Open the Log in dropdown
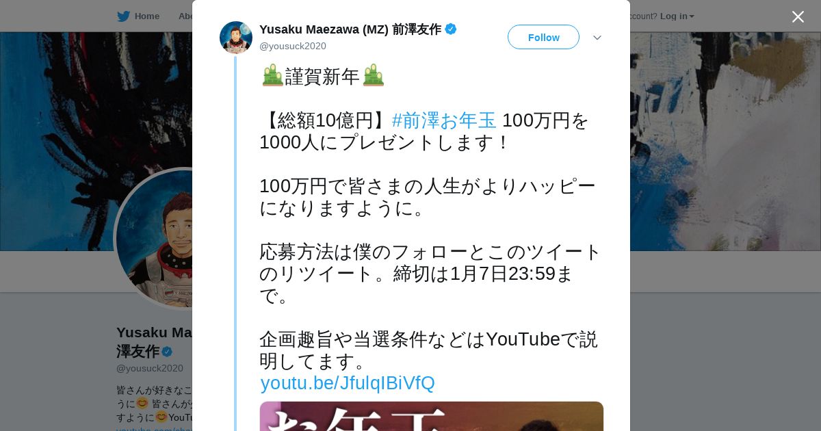This screenshot has height=431, width=821. coord(677,16)
